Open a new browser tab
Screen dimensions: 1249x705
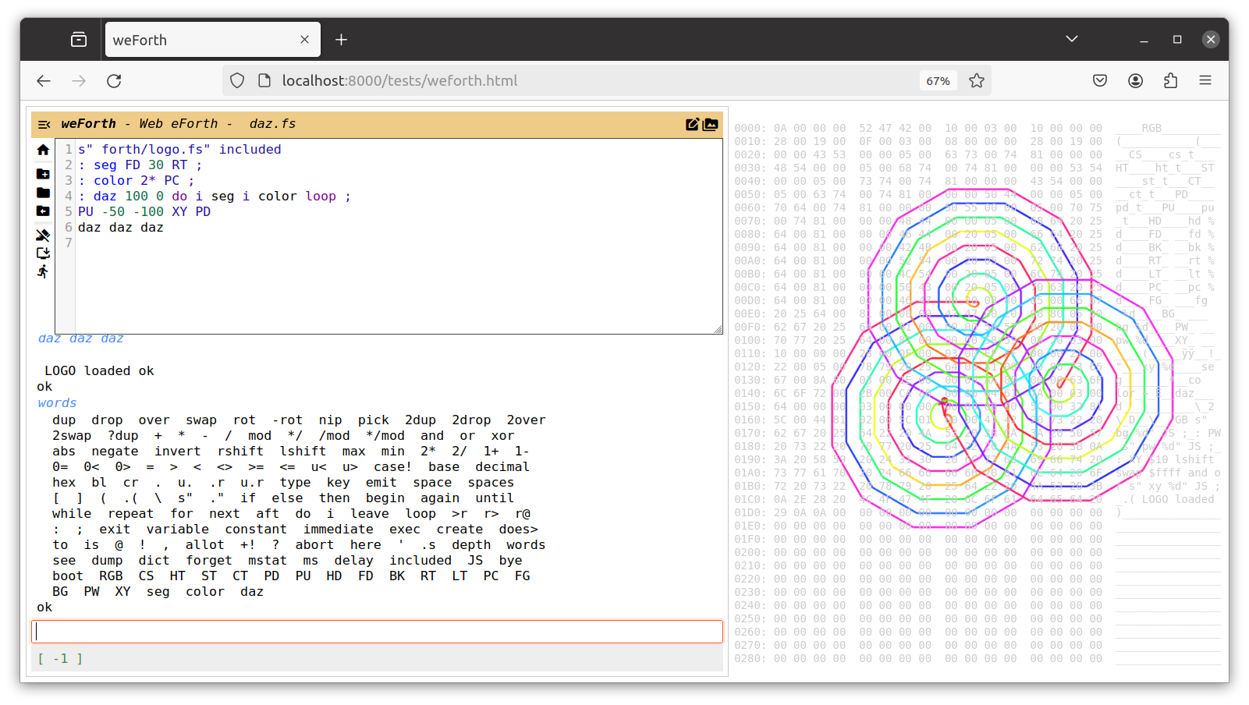(x=341, y=40)
